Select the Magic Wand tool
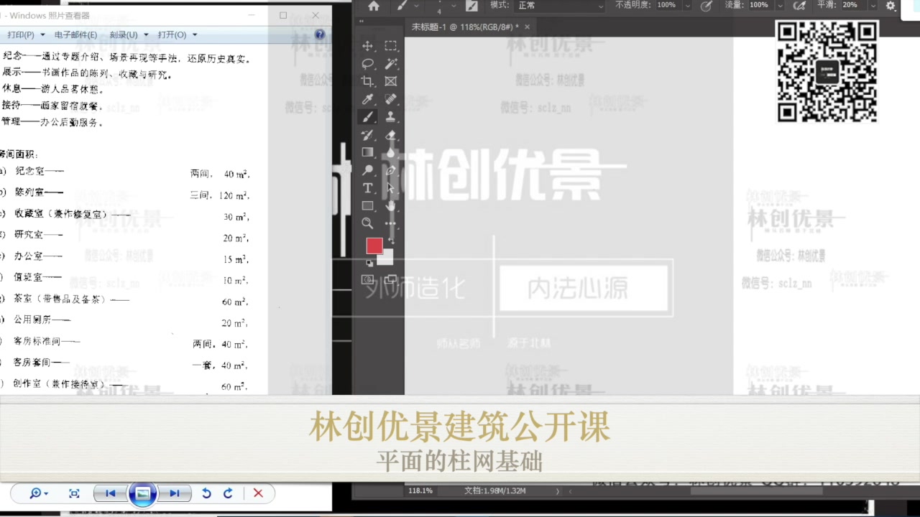The image size is (920, 517). [x=390, y=64]
